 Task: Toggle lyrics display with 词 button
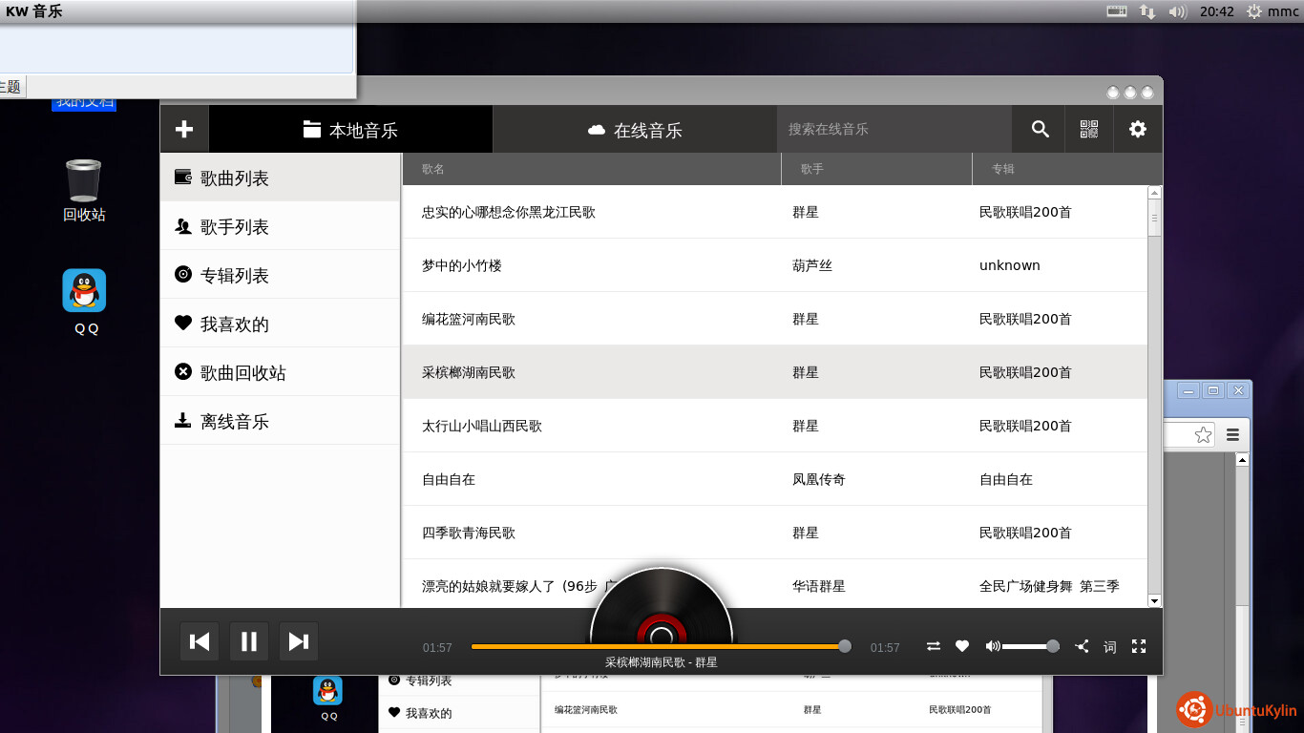pyautogui.click(x=1110, y=646)
